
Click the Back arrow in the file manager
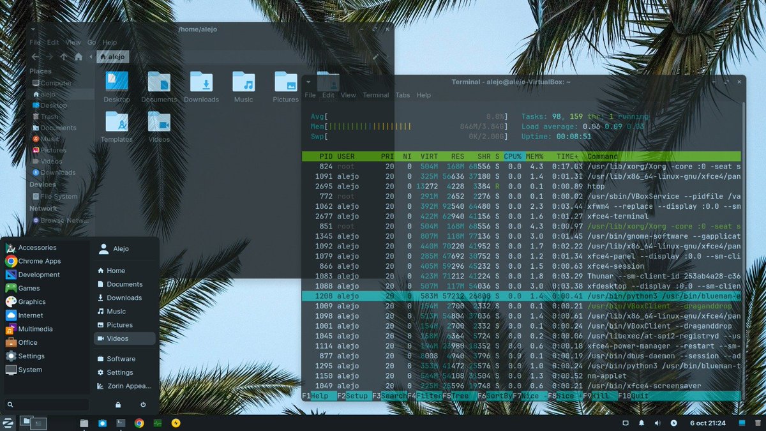(36, 56)
